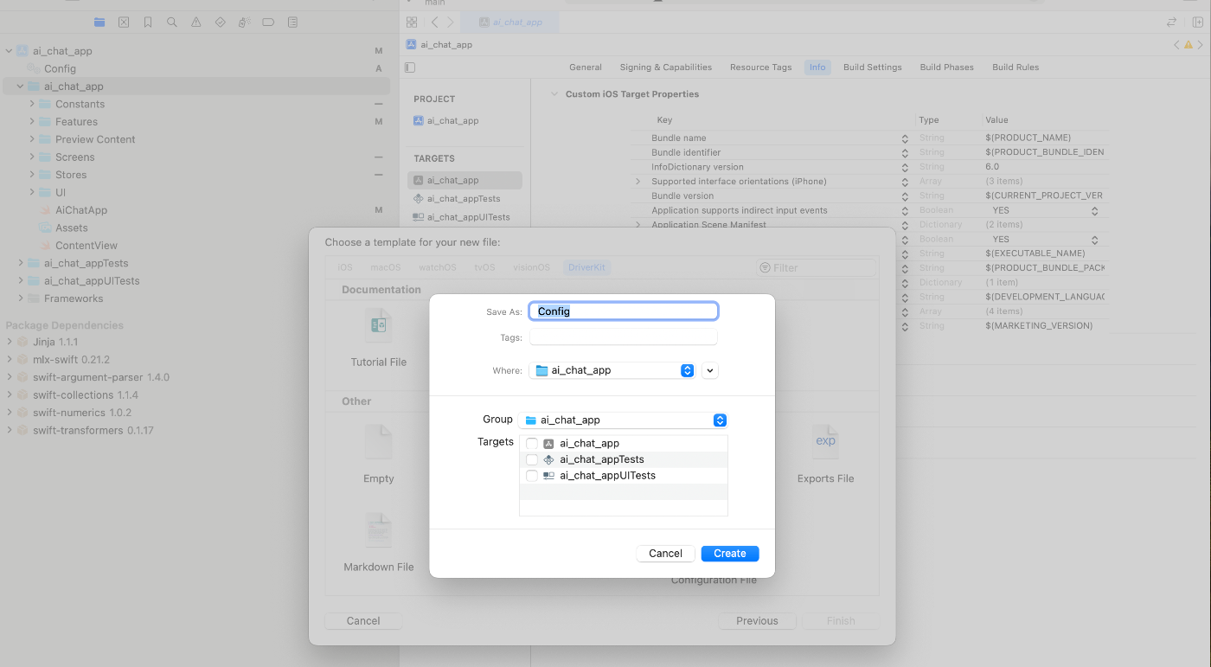Select ContentView swift file

(86, 246)
